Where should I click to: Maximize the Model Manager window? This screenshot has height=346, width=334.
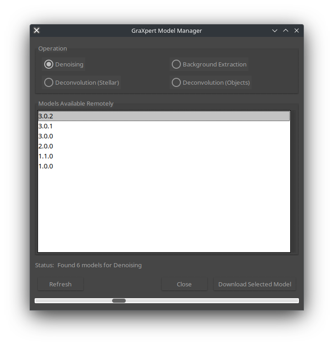tap(286, 31)
